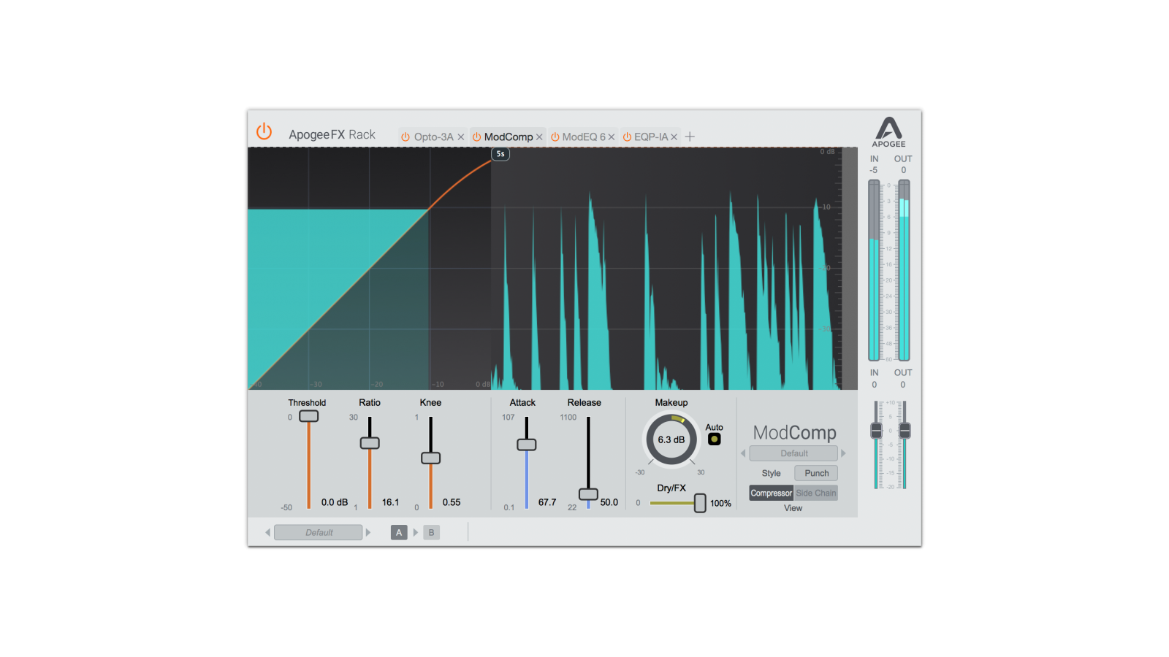Select the ModComp tab

click(x=509, y=137)
